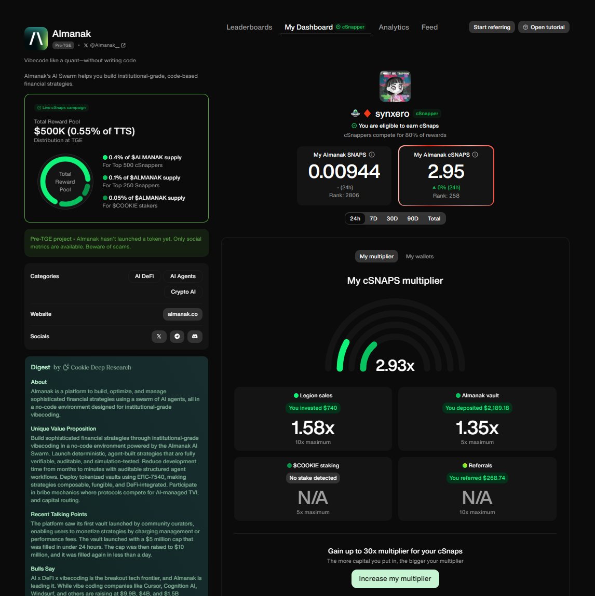Select the 30D time range

(x=392, y=218)
